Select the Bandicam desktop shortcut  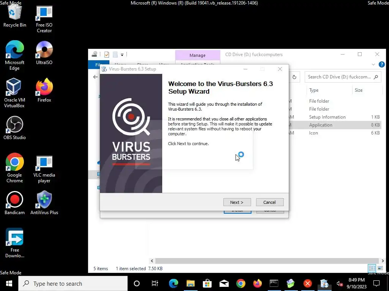pos(15,203)
